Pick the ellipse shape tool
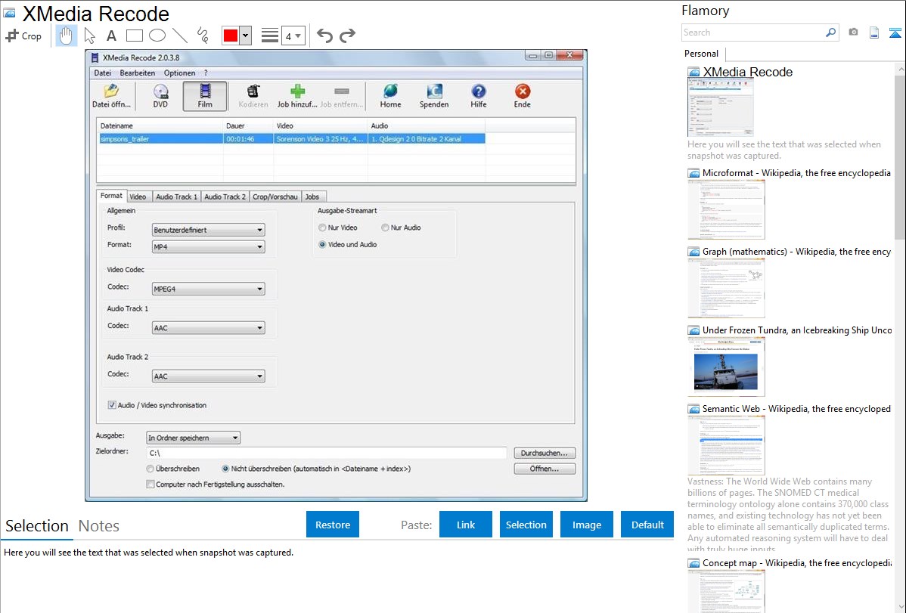Screen dimensions: 906x613 coord(157,36)
